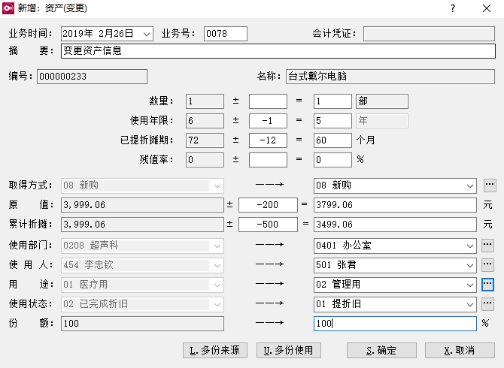Click the 摘要 text field
The image size is (504, 368).
tap(278, 51)
